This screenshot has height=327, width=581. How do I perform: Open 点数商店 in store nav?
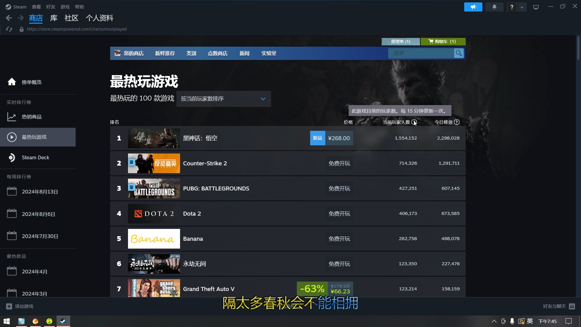click(x=218, y=53)
